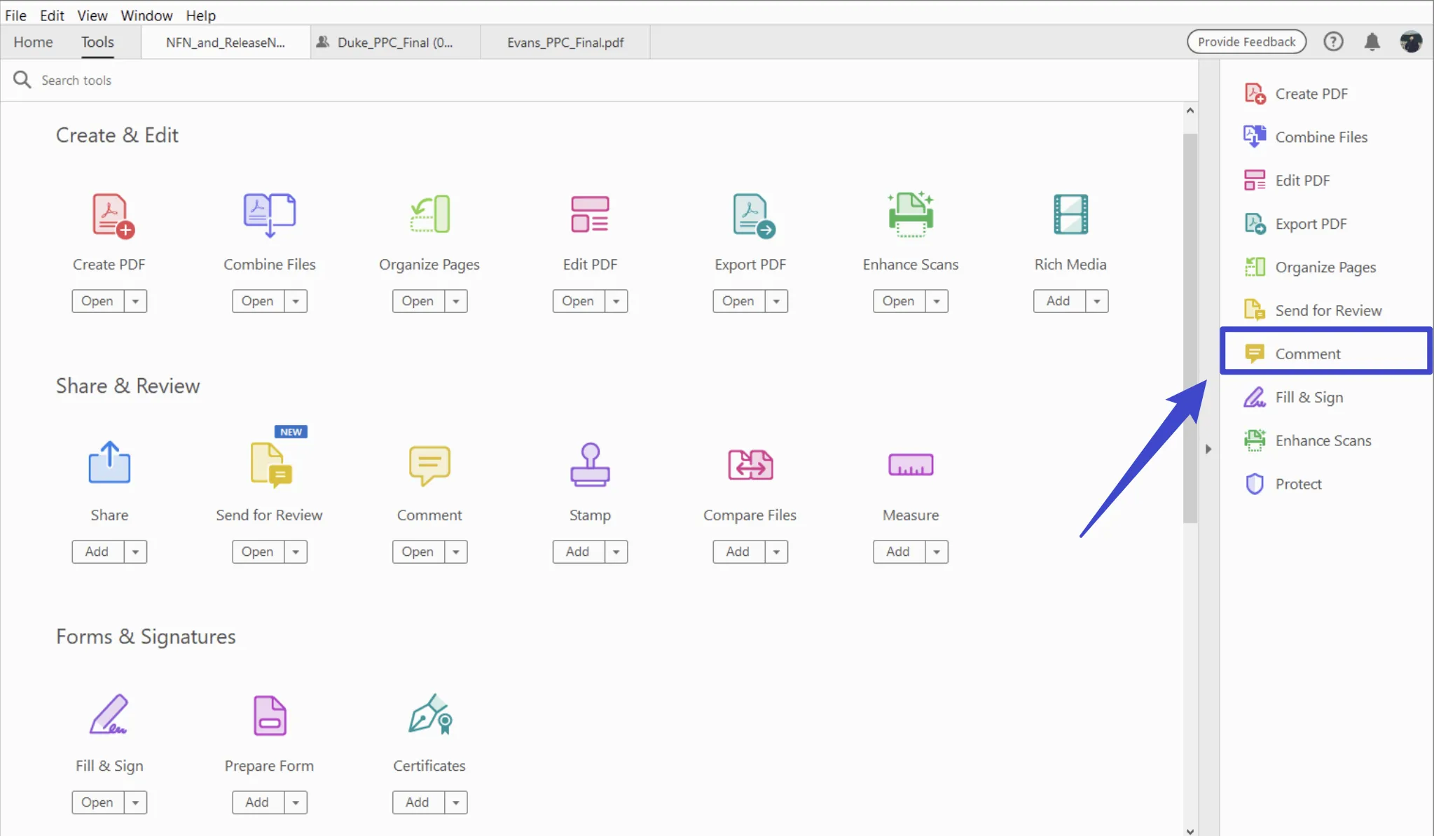
Task: Click the Prepare Form icon
Action: [270, 715]
